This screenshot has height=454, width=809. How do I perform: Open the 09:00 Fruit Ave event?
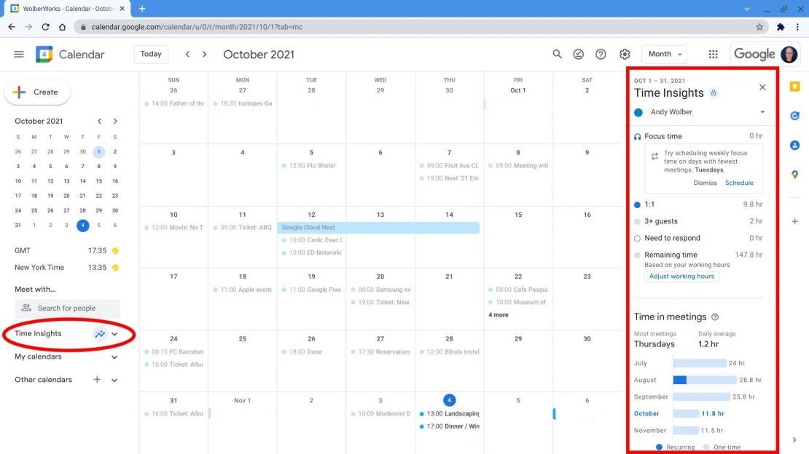(450, 165)
